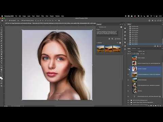Open the workspace switcher at top right
The image size is (163, 122).
point(161,21)
